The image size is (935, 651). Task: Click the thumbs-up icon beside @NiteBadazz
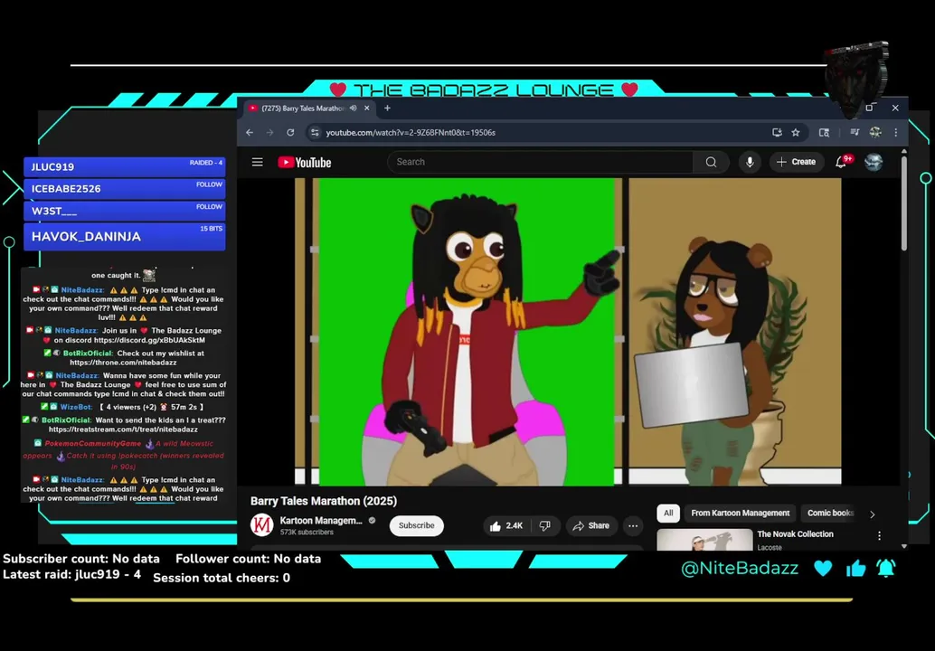855,568
